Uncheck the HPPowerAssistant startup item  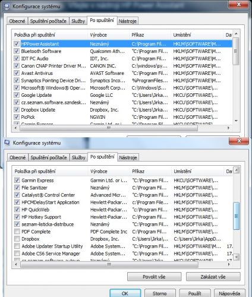pos(17,44)
